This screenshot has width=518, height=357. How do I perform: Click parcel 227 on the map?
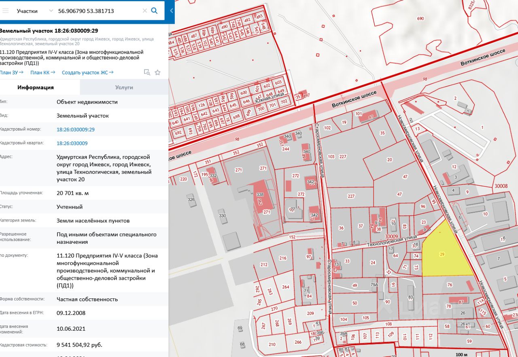[x=351, y=196]
